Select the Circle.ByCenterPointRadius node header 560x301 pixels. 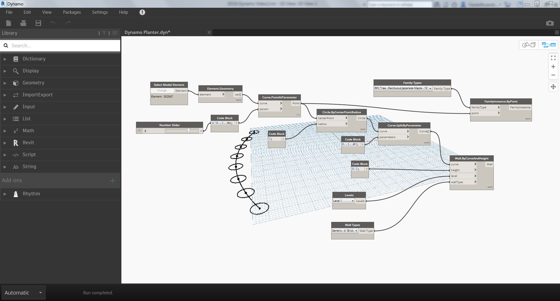(x=341, y=112)
